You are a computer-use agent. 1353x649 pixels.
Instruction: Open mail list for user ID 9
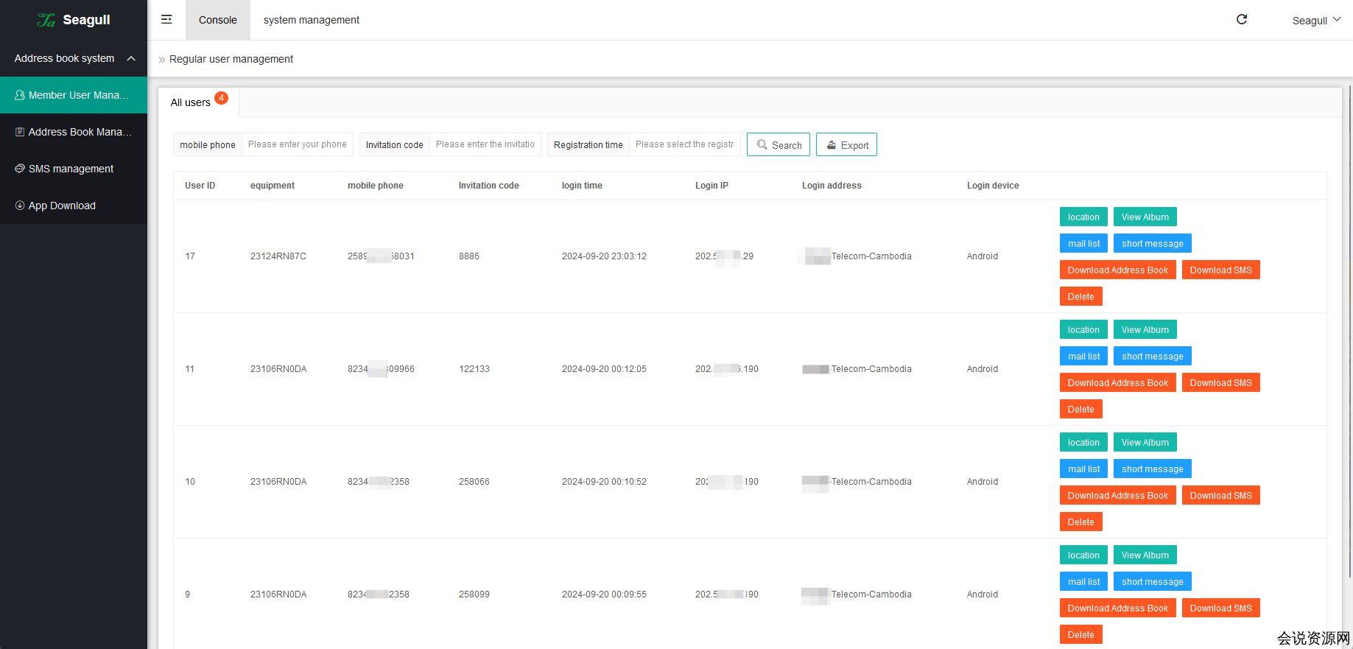click(1083, 581)
